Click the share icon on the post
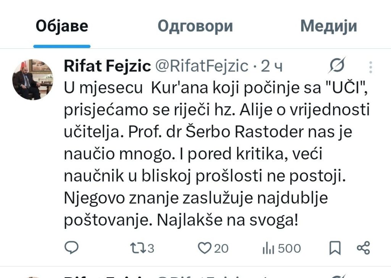This screenshot has height=278, width=391. (363, 248)
